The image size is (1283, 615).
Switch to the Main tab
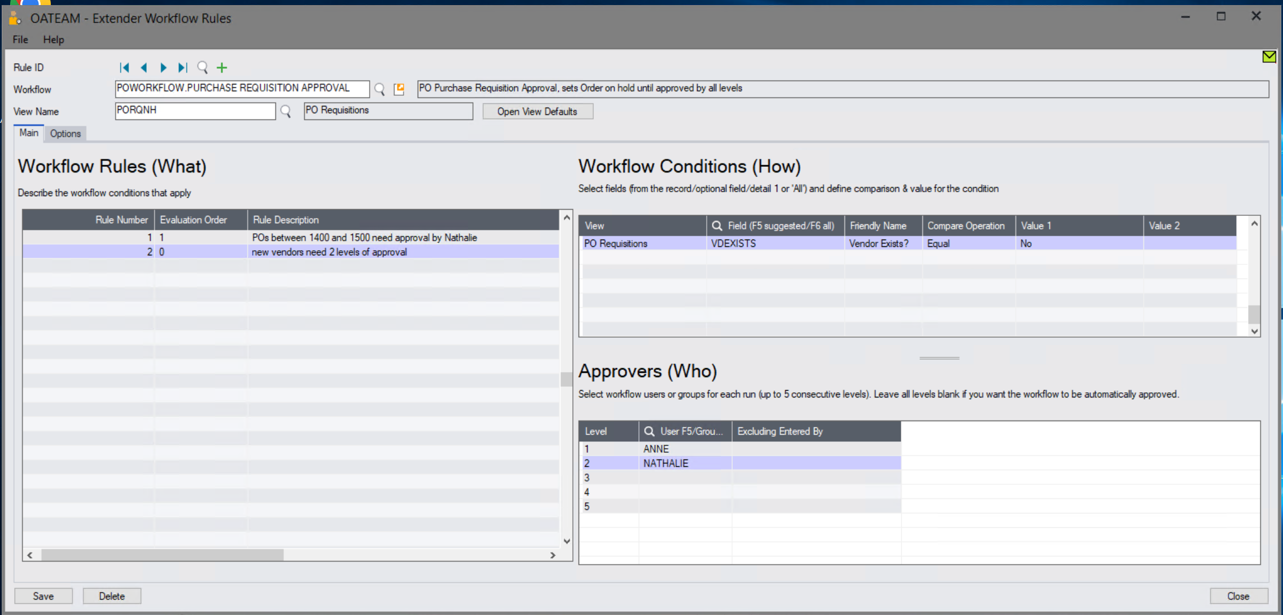coord(29,133)
